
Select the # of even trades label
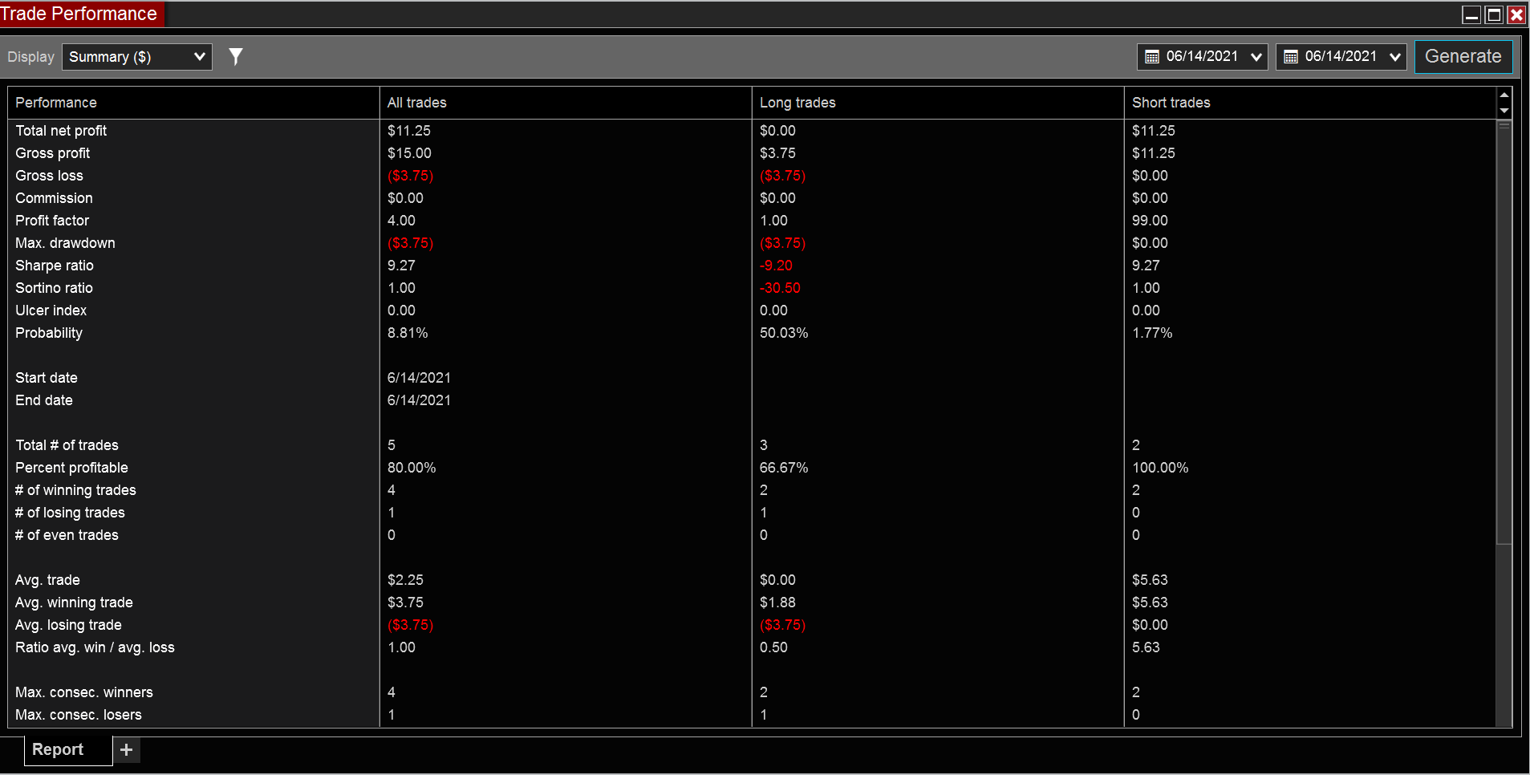pos(67,535)
